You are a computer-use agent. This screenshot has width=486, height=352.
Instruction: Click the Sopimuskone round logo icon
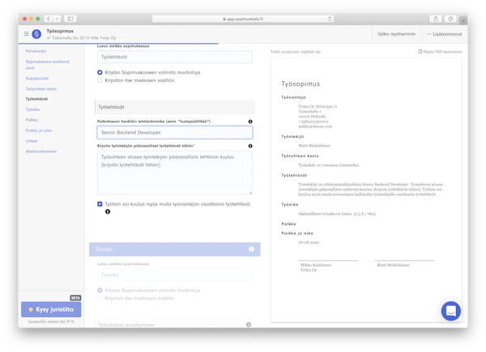36,34
